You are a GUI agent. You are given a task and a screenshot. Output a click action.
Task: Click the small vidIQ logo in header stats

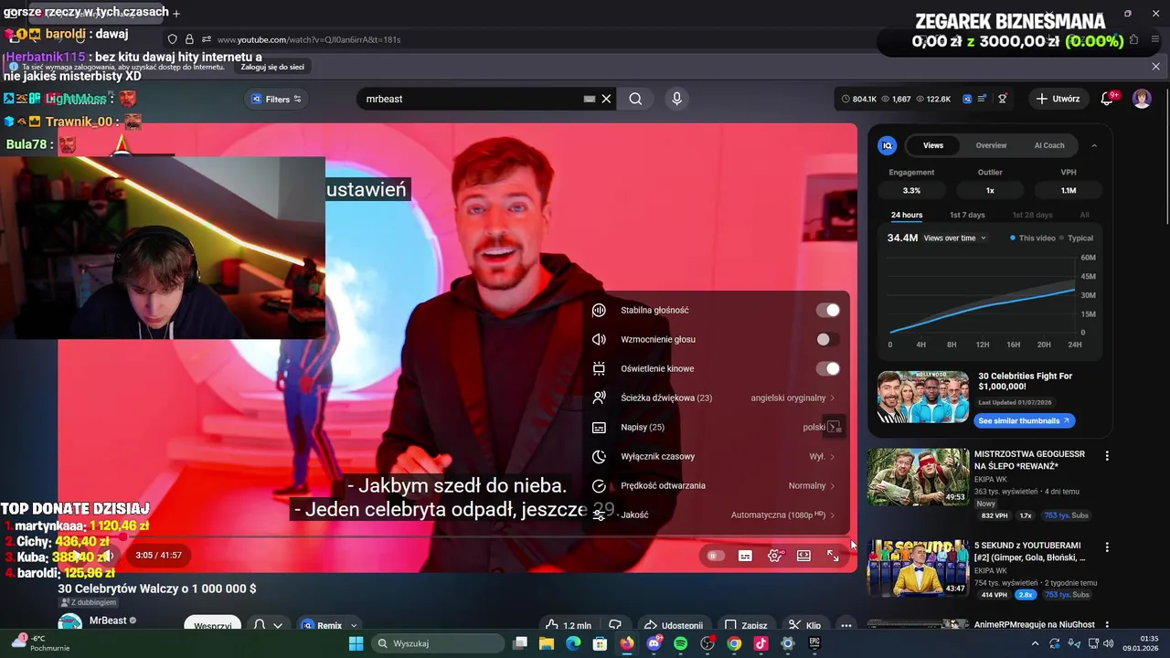click(x=967, y=99)
